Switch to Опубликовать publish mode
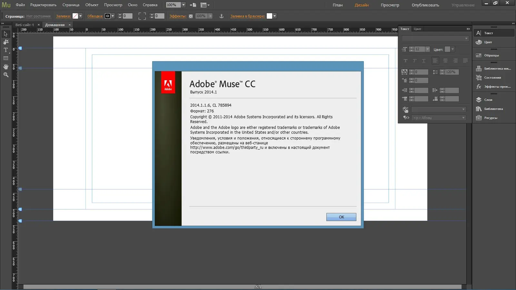 425,5
